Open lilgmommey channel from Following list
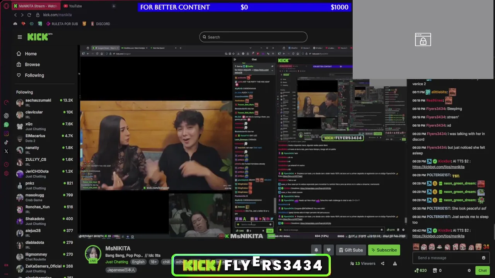Viewport: 495px width, 278px height. pyautogui.click(x=44, y=257)
